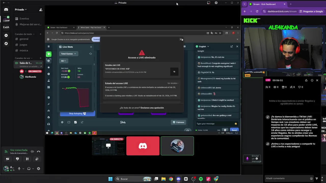Create a channel in Canales de texto
This screenshot has height=183, width=326.
(x=40, y=34)
